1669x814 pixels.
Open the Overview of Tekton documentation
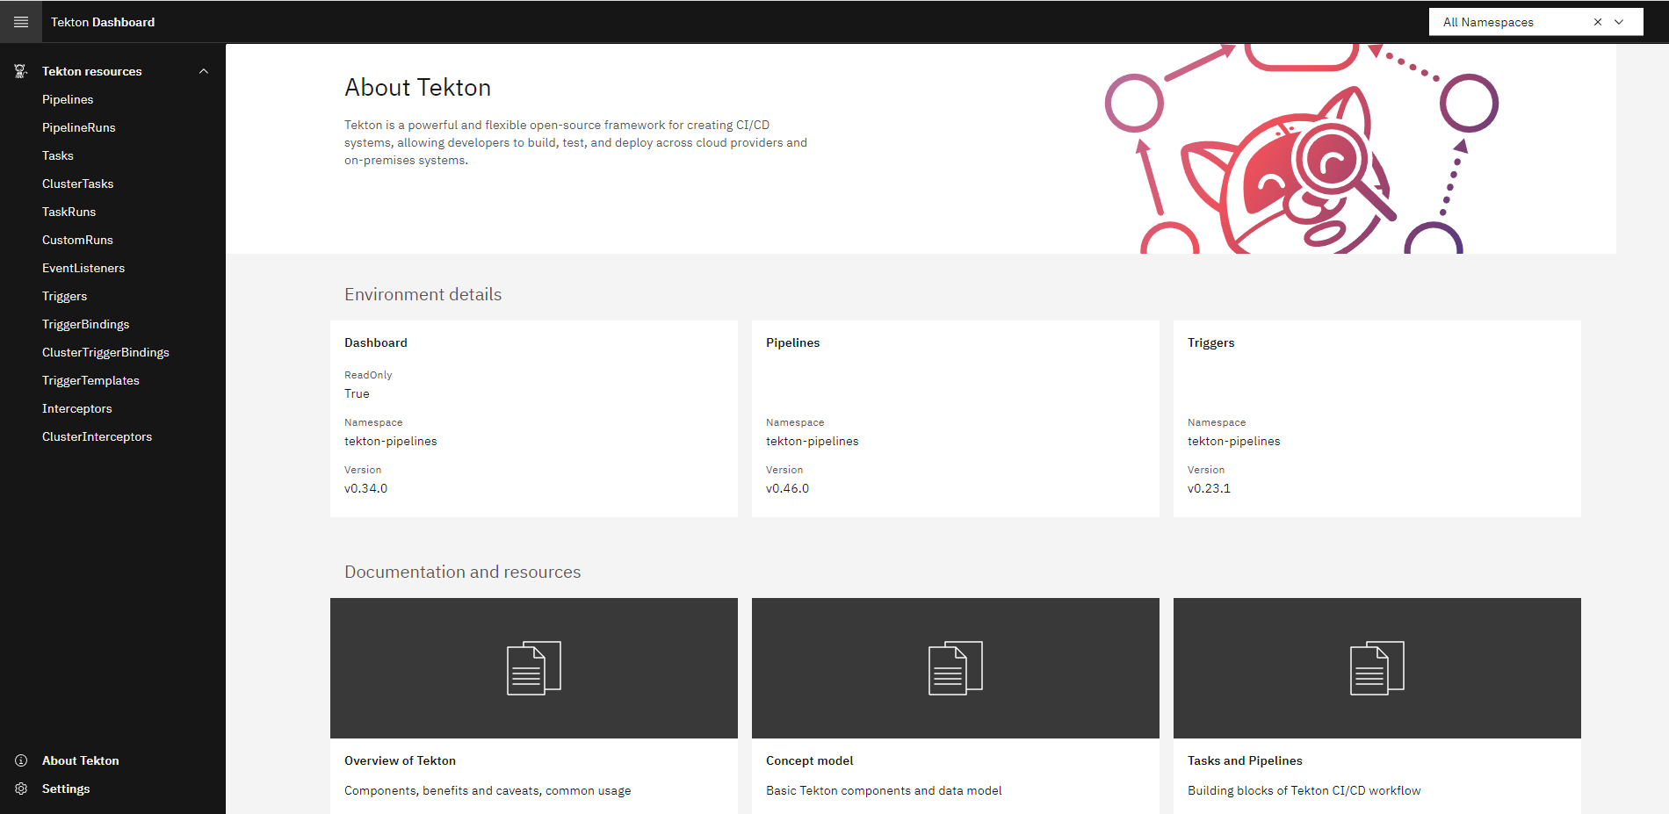pyautogui.click(x=400, y=760)
